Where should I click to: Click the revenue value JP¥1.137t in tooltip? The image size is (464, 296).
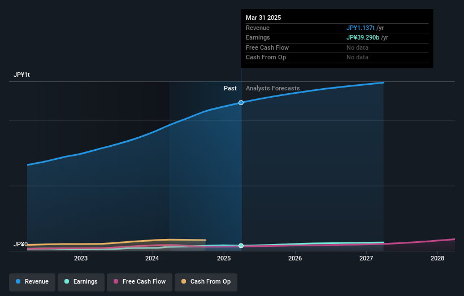(x=361, y=28)
